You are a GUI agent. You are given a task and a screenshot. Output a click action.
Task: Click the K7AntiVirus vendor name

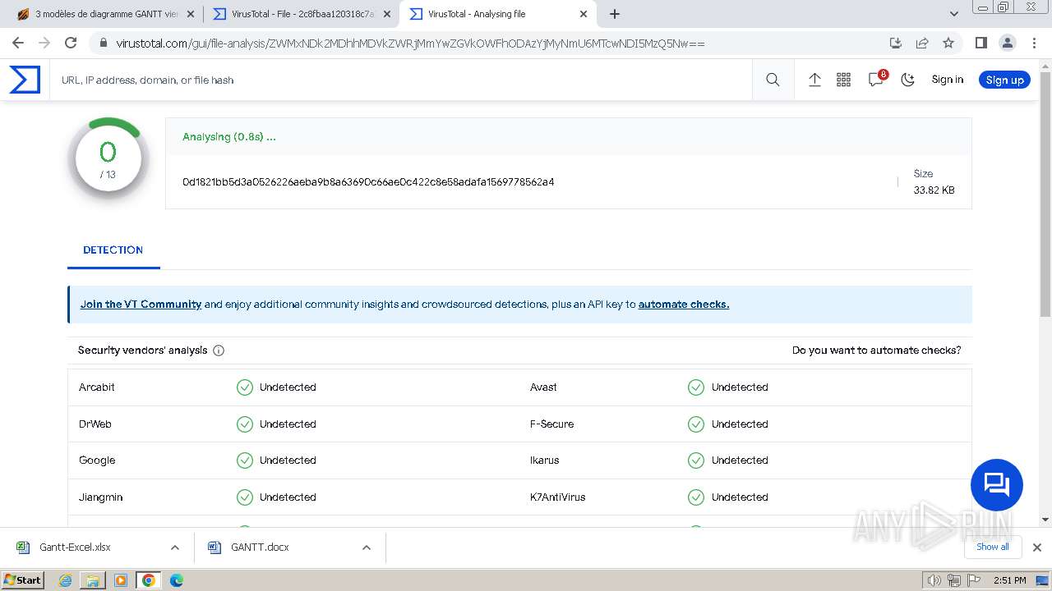coord(557,497)
